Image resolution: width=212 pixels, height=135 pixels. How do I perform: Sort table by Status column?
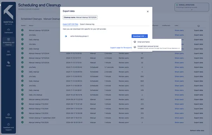(x=24, y=26)
